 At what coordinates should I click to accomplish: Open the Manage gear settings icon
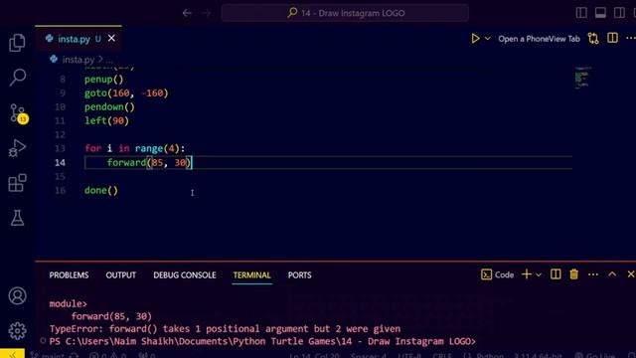coord(18,331)
